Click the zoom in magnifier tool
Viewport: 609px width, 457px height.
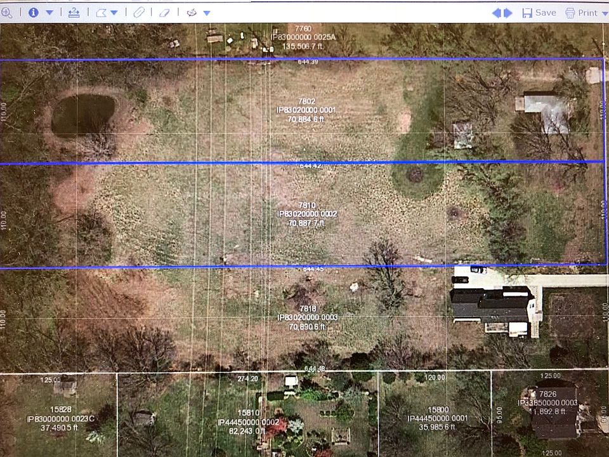(x=7, y=13)
